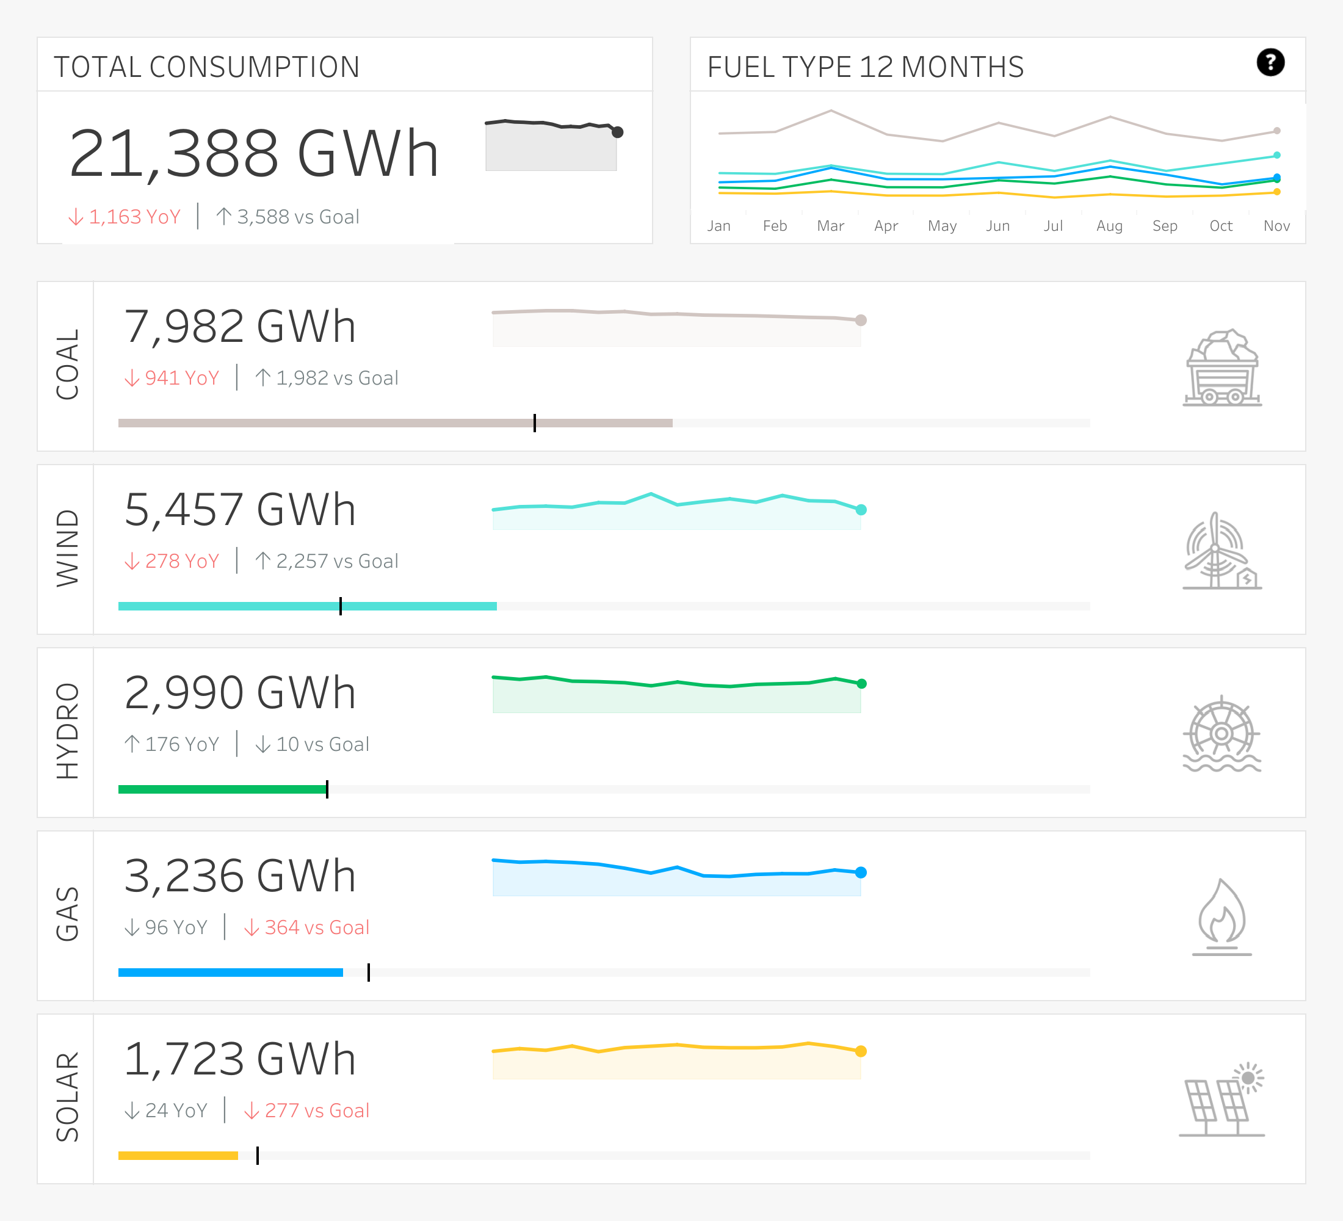
Task: Click the solar panel icon
Action: click(1222, 1100)
